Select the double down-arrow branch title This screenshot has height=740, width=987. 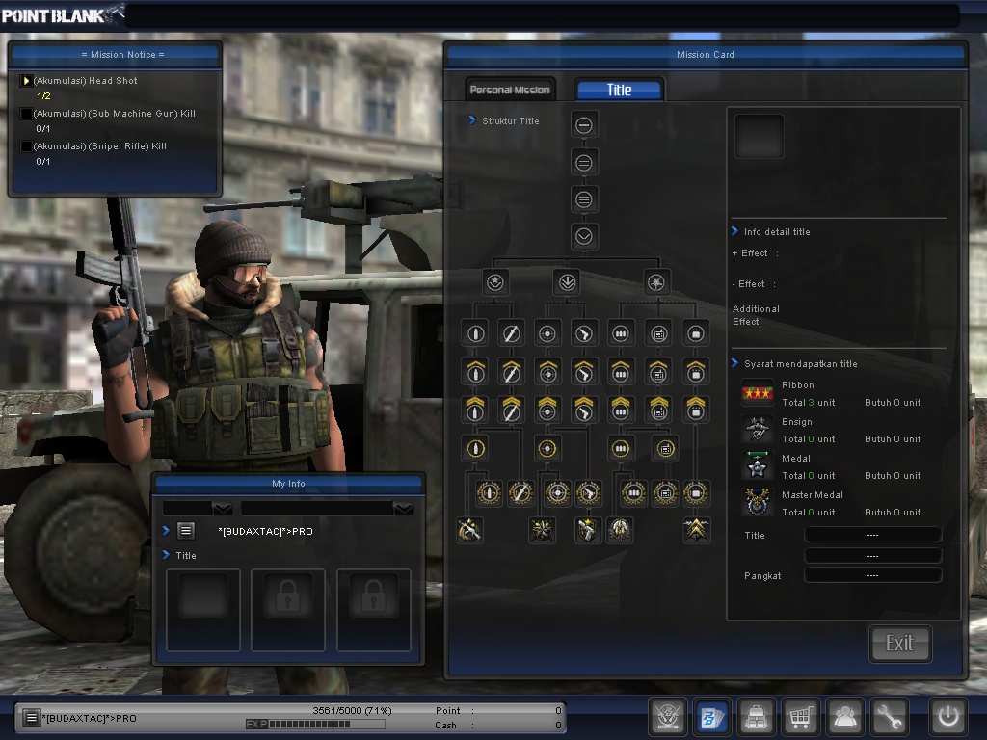pos(567,282)
